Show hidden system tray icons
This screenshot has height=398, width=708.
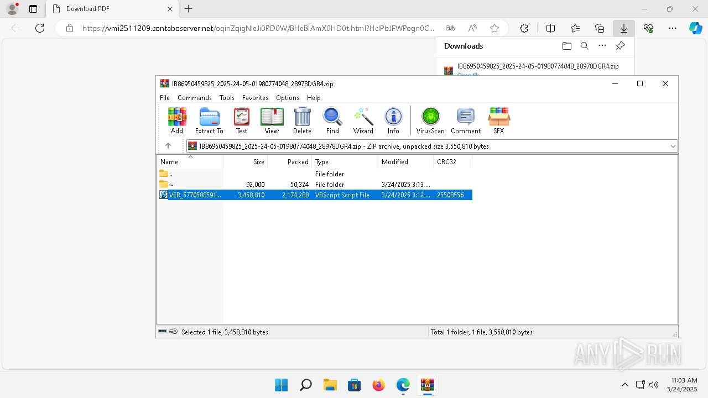point(624,385)
